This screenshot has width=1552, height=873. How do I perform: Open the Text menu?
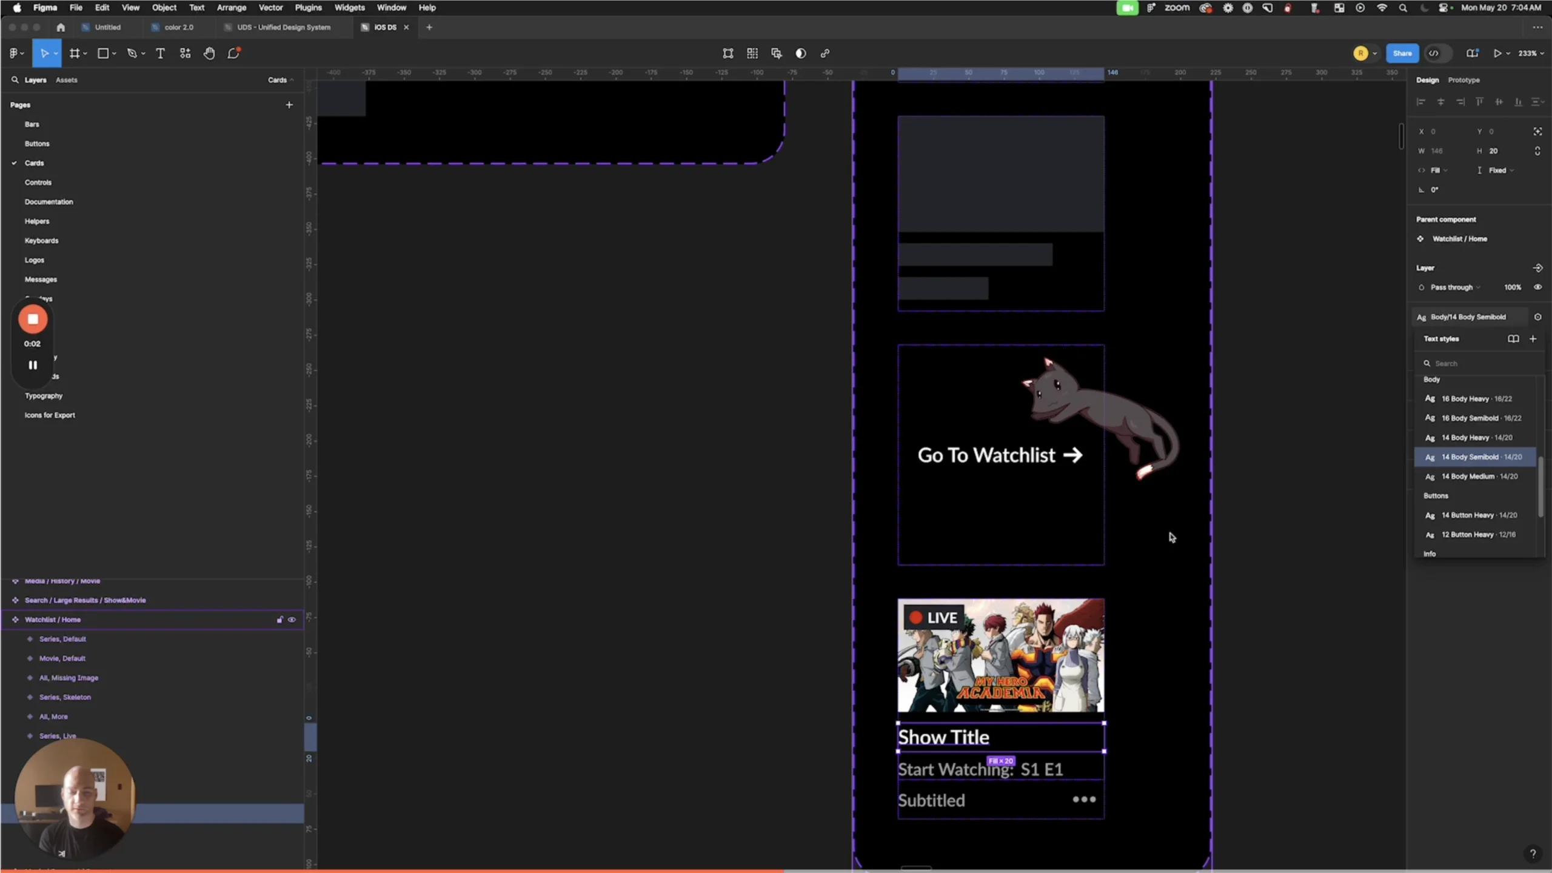pyautogui.click(x=196, y=8)
